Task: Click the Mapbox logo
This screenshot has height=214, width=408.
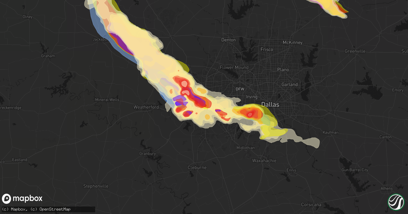Action: pyautogui.click(x=22, y=199)
